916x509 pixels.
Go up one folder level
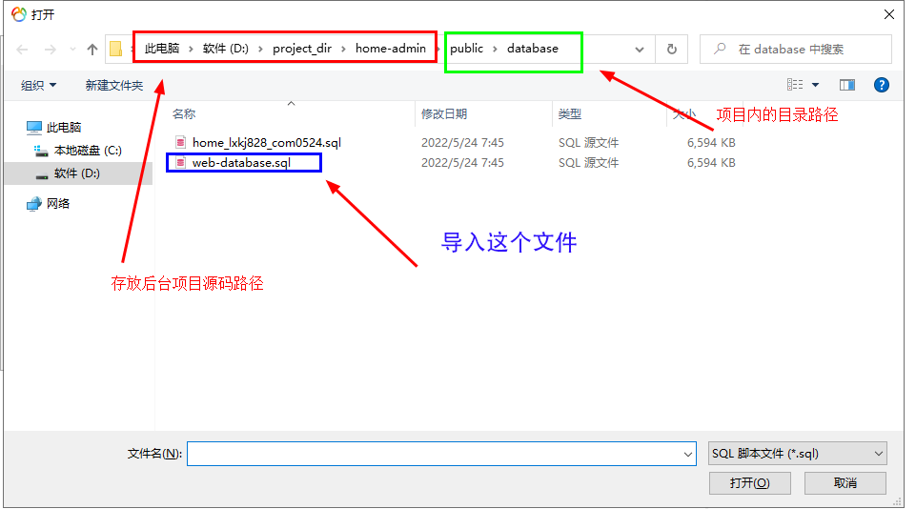pos(92,50)
